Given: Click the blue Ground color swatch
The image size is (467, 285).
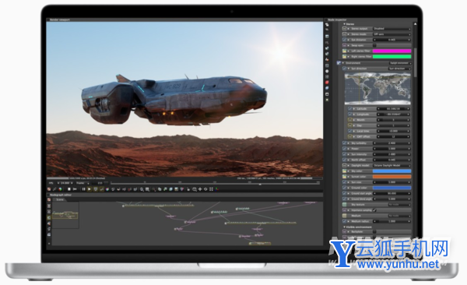Looking at the screenshot, I should pos(392,188).
